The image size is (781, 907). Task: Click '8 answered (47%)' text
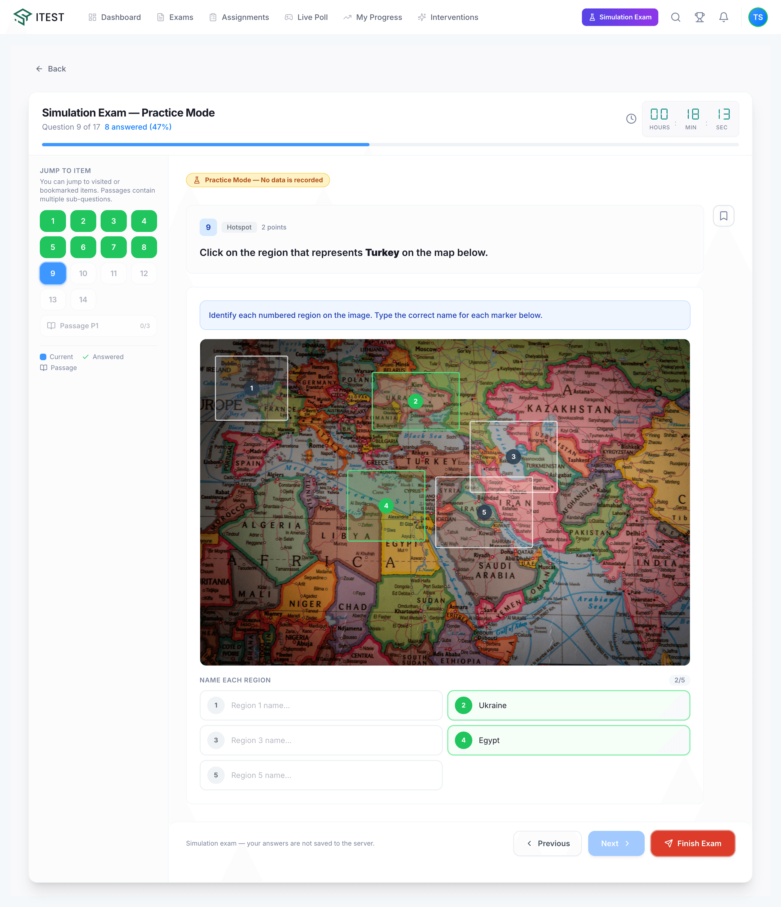138,127
